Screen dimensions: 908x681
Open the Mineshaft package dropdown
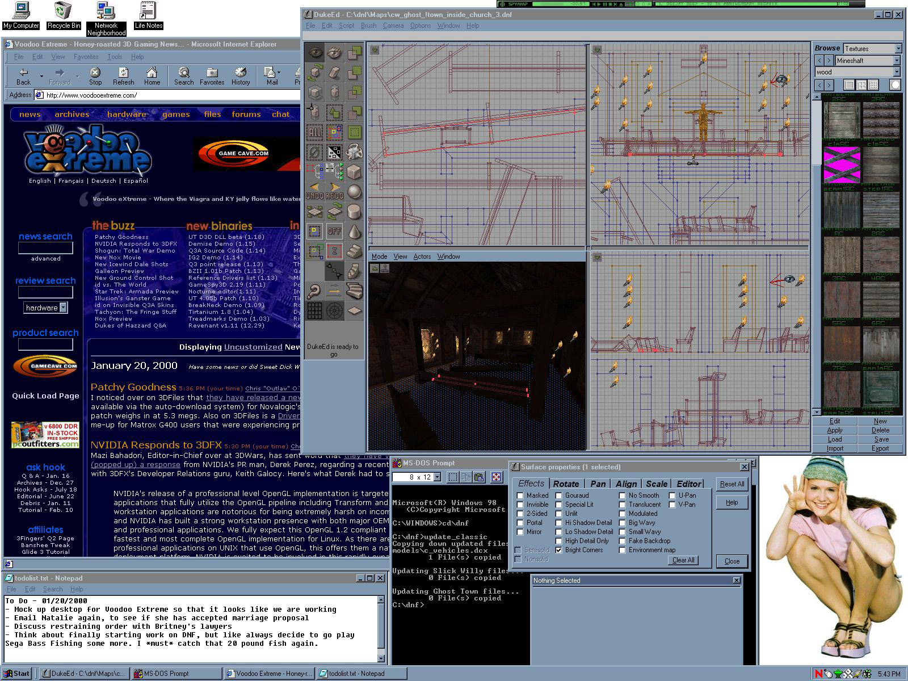(897, 60)
